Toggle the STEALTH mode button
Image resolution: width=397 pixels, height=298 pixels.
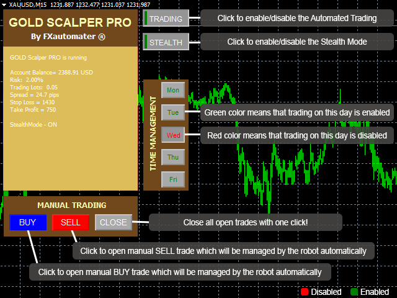coord(166,42)
